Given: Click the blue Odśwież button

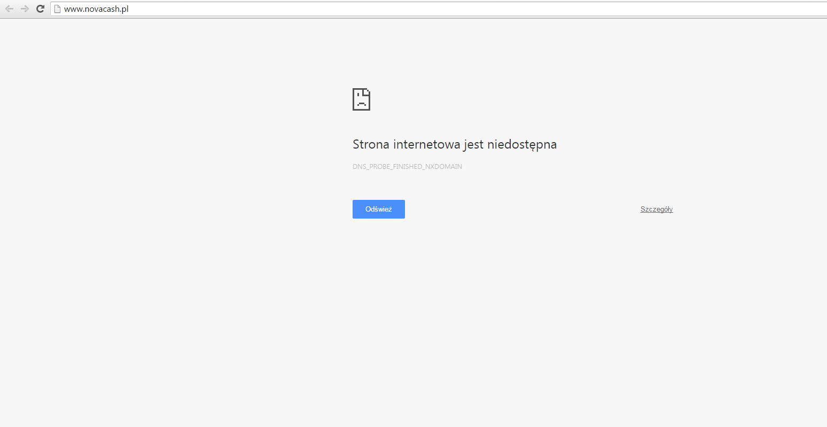Looking at the screenshot, I should (x=379, y=209).
